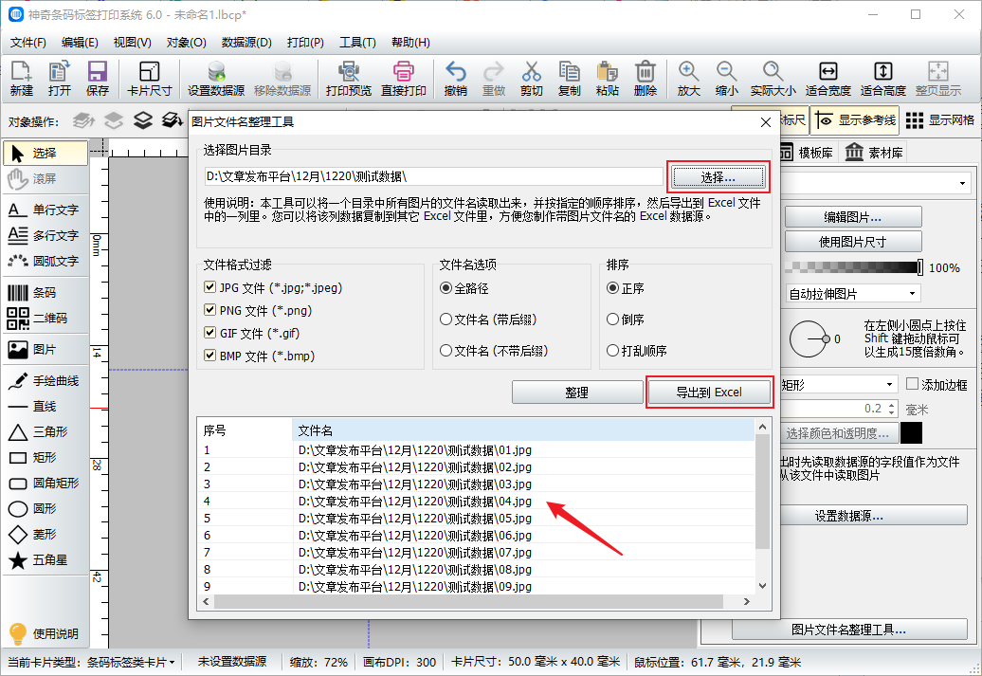
Task: Open the 自动拉伸图片 dropdown
Action: click(x=854, y=294)
